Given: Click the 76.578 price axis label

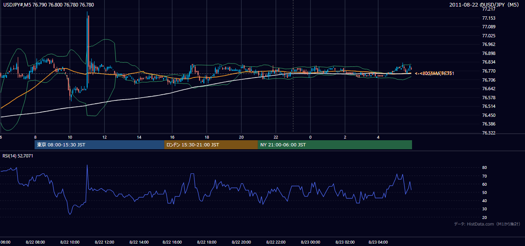Looking at the screenshot, I should click(x=488, y=98).
